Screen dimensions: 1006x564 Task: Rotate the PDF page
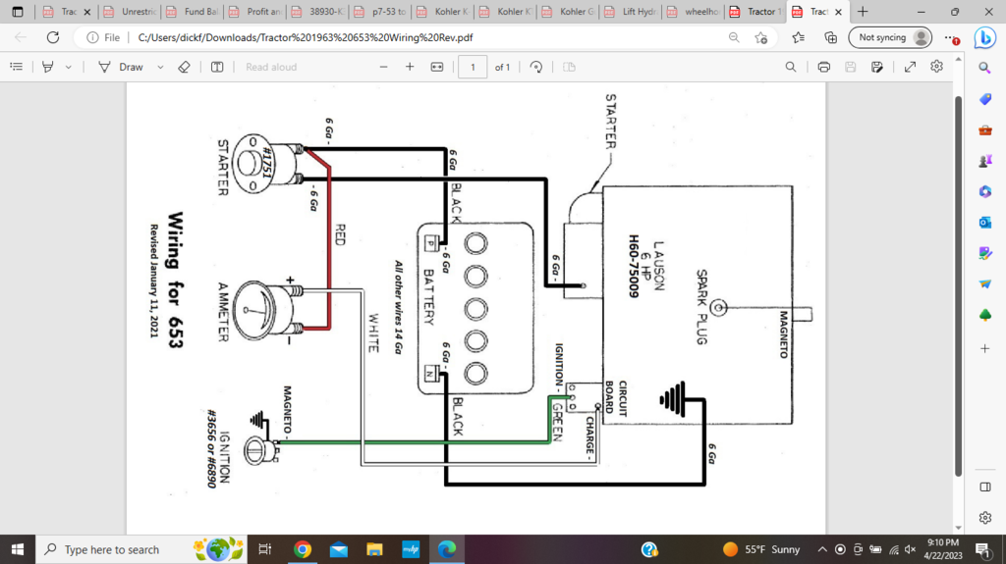pos(536,67)
